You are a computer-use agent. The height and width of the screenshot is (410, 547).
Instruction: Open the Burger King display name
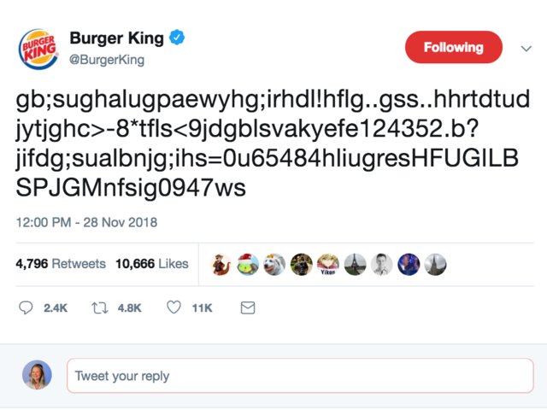(117, 38)
